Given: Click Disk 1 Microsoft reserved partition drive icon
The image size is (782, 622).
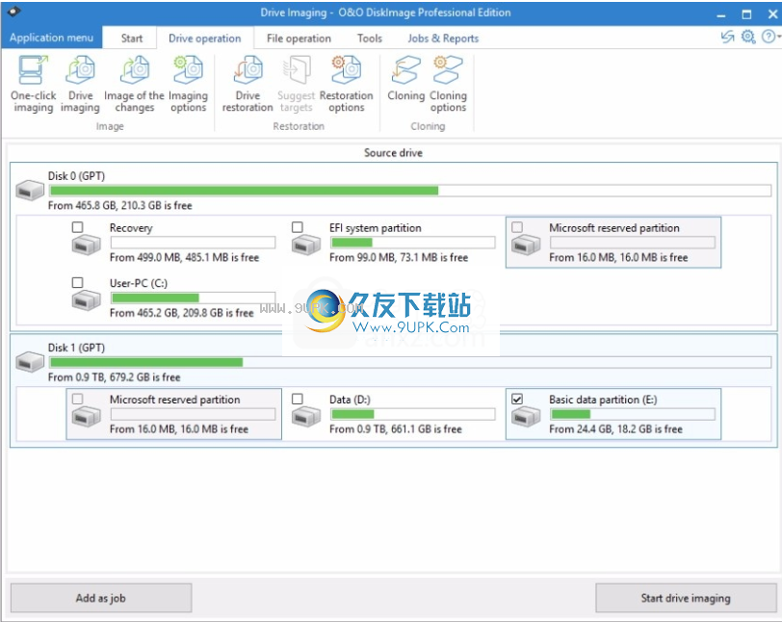Looking at the screenshot, I should point(87,417).
